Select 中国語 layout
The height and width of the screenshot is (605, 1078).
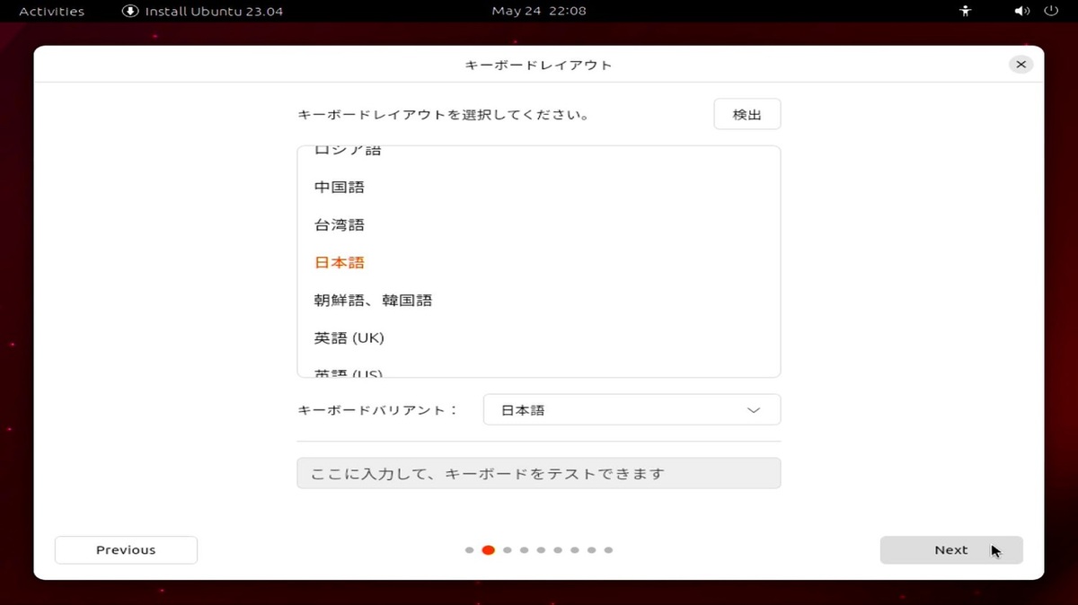point(539,188)
